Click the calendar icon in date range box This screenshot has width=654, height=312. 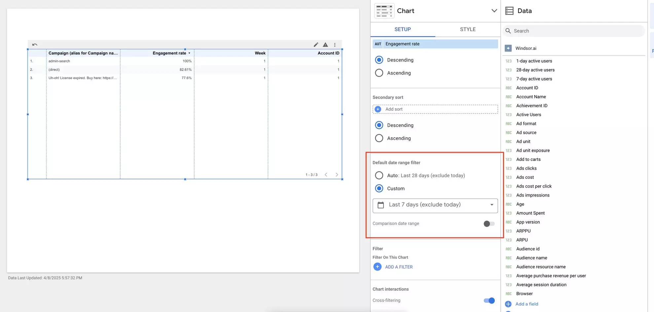[381, 205]
